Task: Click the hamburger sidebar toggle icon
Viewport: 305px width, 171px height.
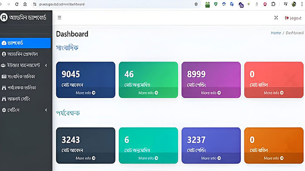Action: click(60, 18)
